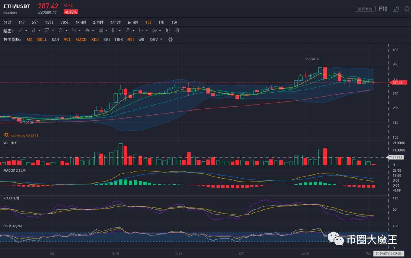Click the 最优参数 button
411x258 pixels.
[365, 9]
